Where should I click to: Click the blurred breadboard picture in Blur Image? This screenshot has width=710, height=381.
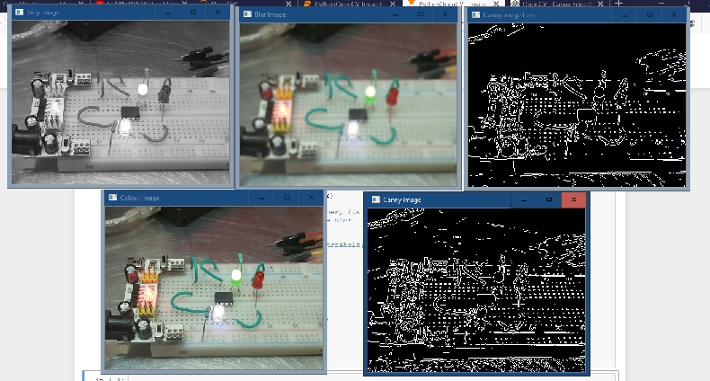(348, 104)
